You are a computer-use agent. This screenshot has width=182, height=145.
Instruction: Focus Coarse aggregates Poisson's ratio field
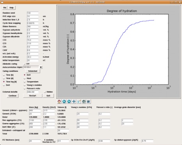coord(104,124)
